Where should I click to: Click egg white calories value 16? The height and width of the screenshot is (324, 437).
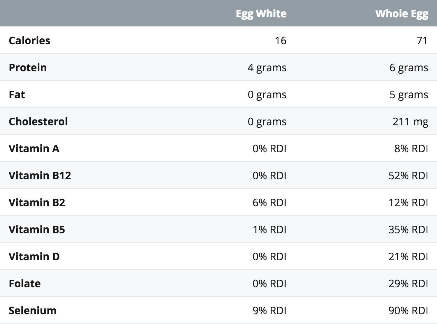click(x=280, y=40)
